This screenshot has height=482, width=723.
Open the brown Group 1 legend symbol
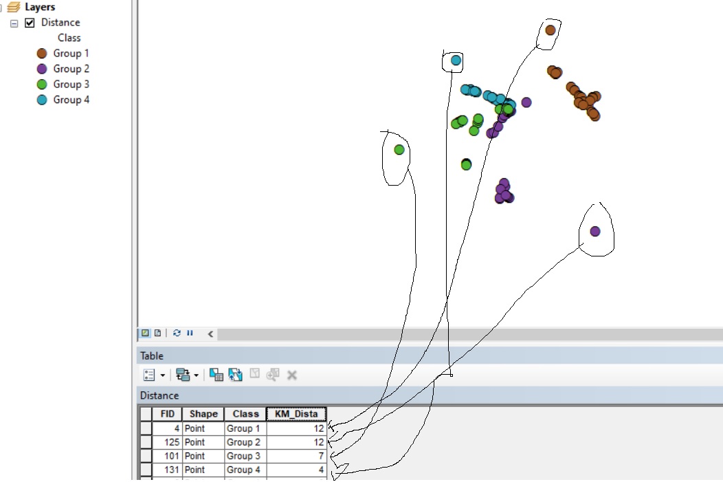(42, 54)
